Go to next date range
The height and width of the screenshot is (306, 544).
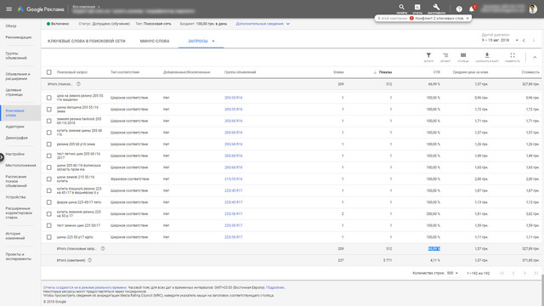tap(534, 41)
